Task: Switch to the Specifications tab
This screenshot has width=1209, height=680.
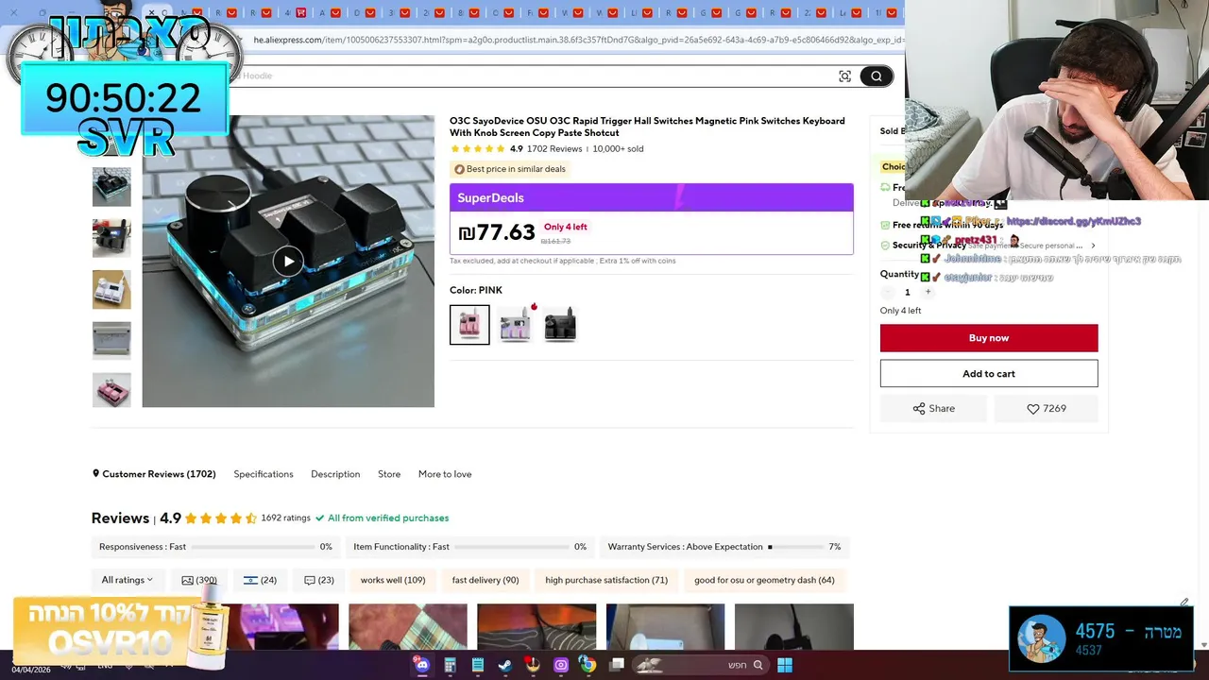Action: [x=264, y=474]
